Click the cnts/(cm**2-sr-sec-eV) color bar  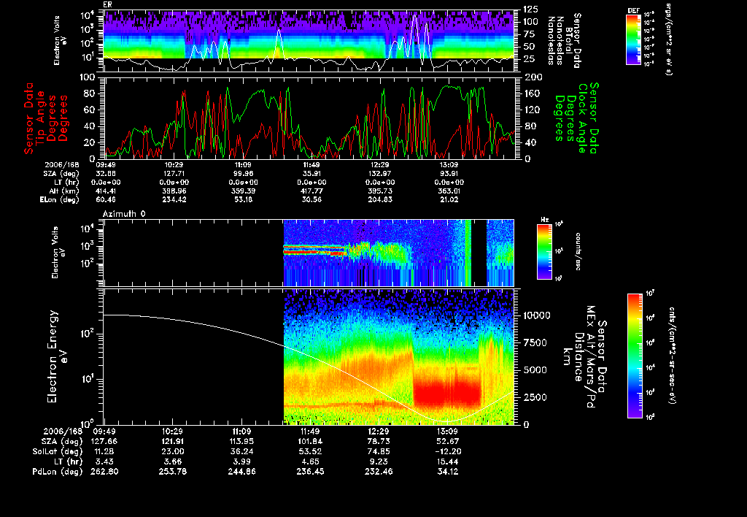(x=635, y=356)
